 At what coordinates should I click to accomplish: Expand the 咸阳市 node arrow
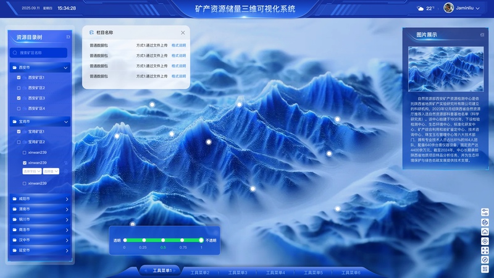(67, 199)
